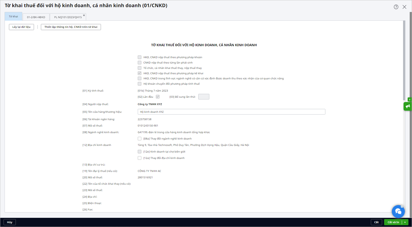This screenshot has height=227, width=412.
Task: Open the chat support bubble
Action: [x=398, y=211]
